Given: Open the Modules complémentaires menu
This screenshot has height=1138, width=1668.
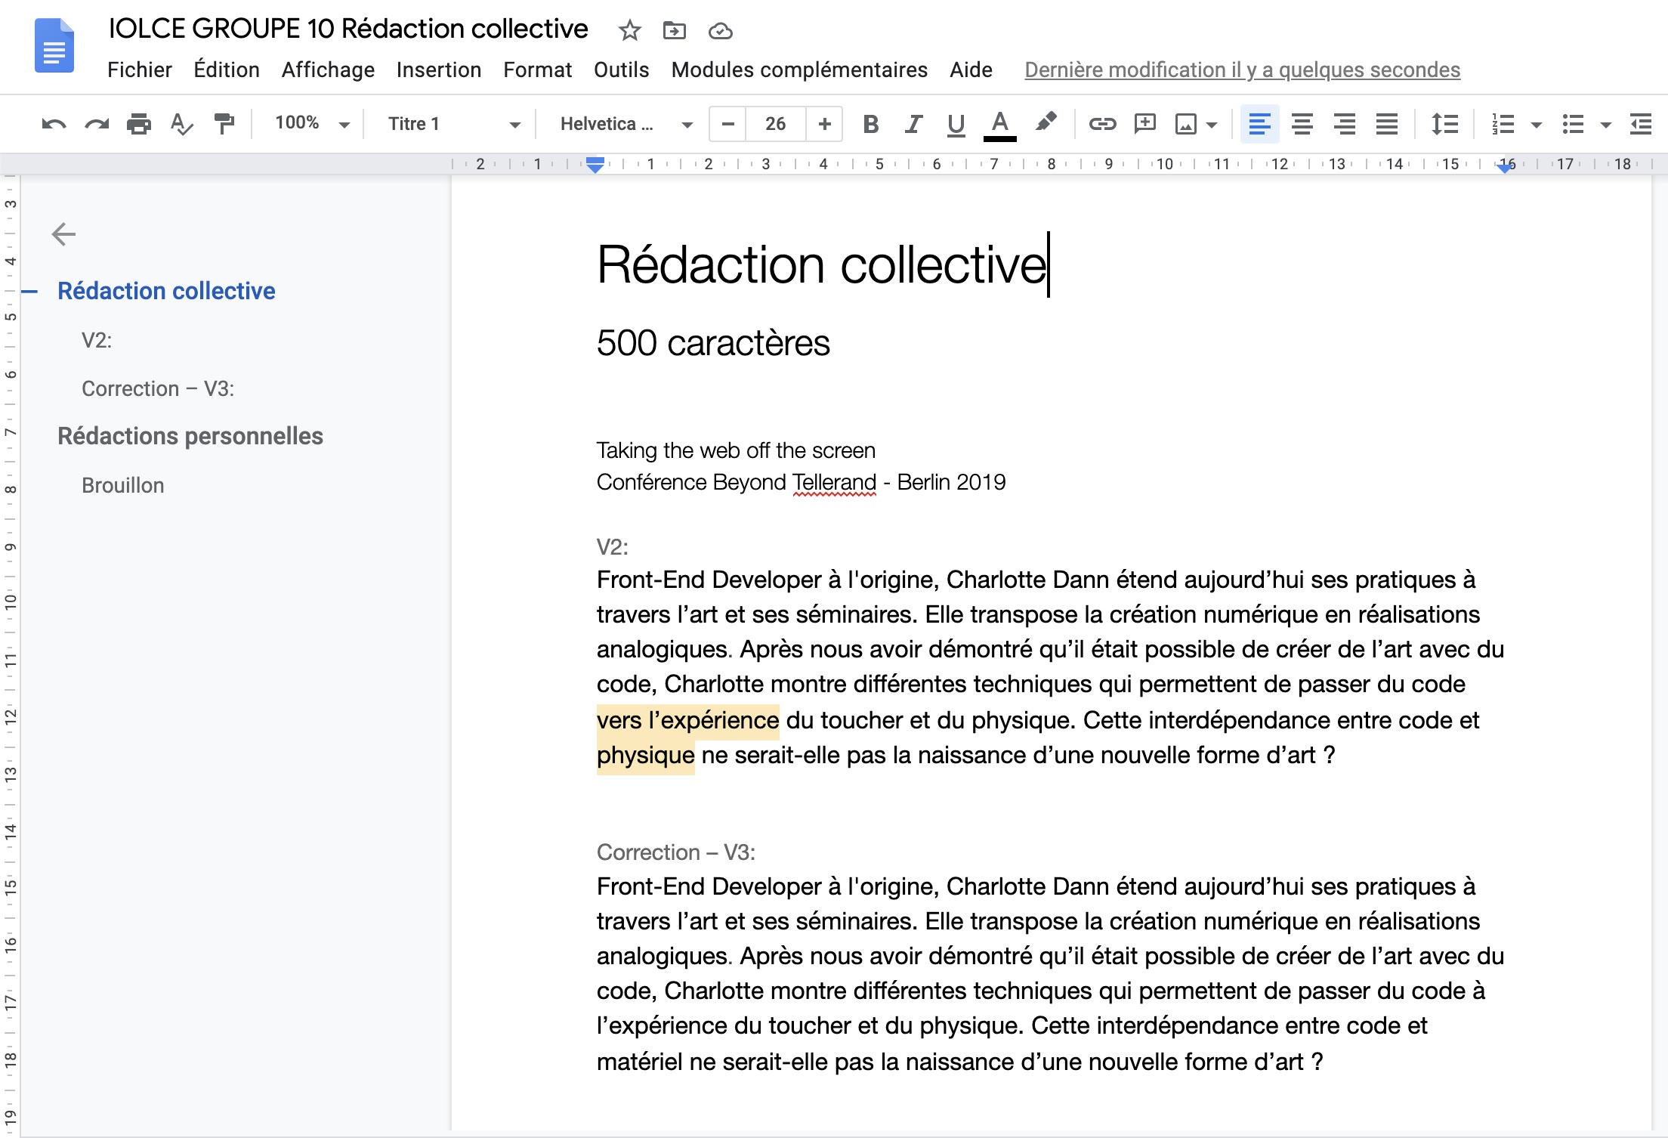Looking at the screenshot, I should click(x=799, y=70).
